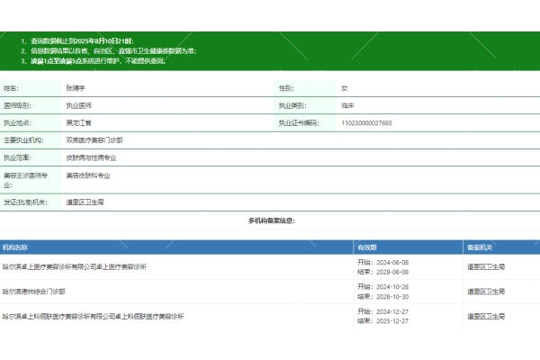Click the '发证(批准)机关:' label

point(25,202)
